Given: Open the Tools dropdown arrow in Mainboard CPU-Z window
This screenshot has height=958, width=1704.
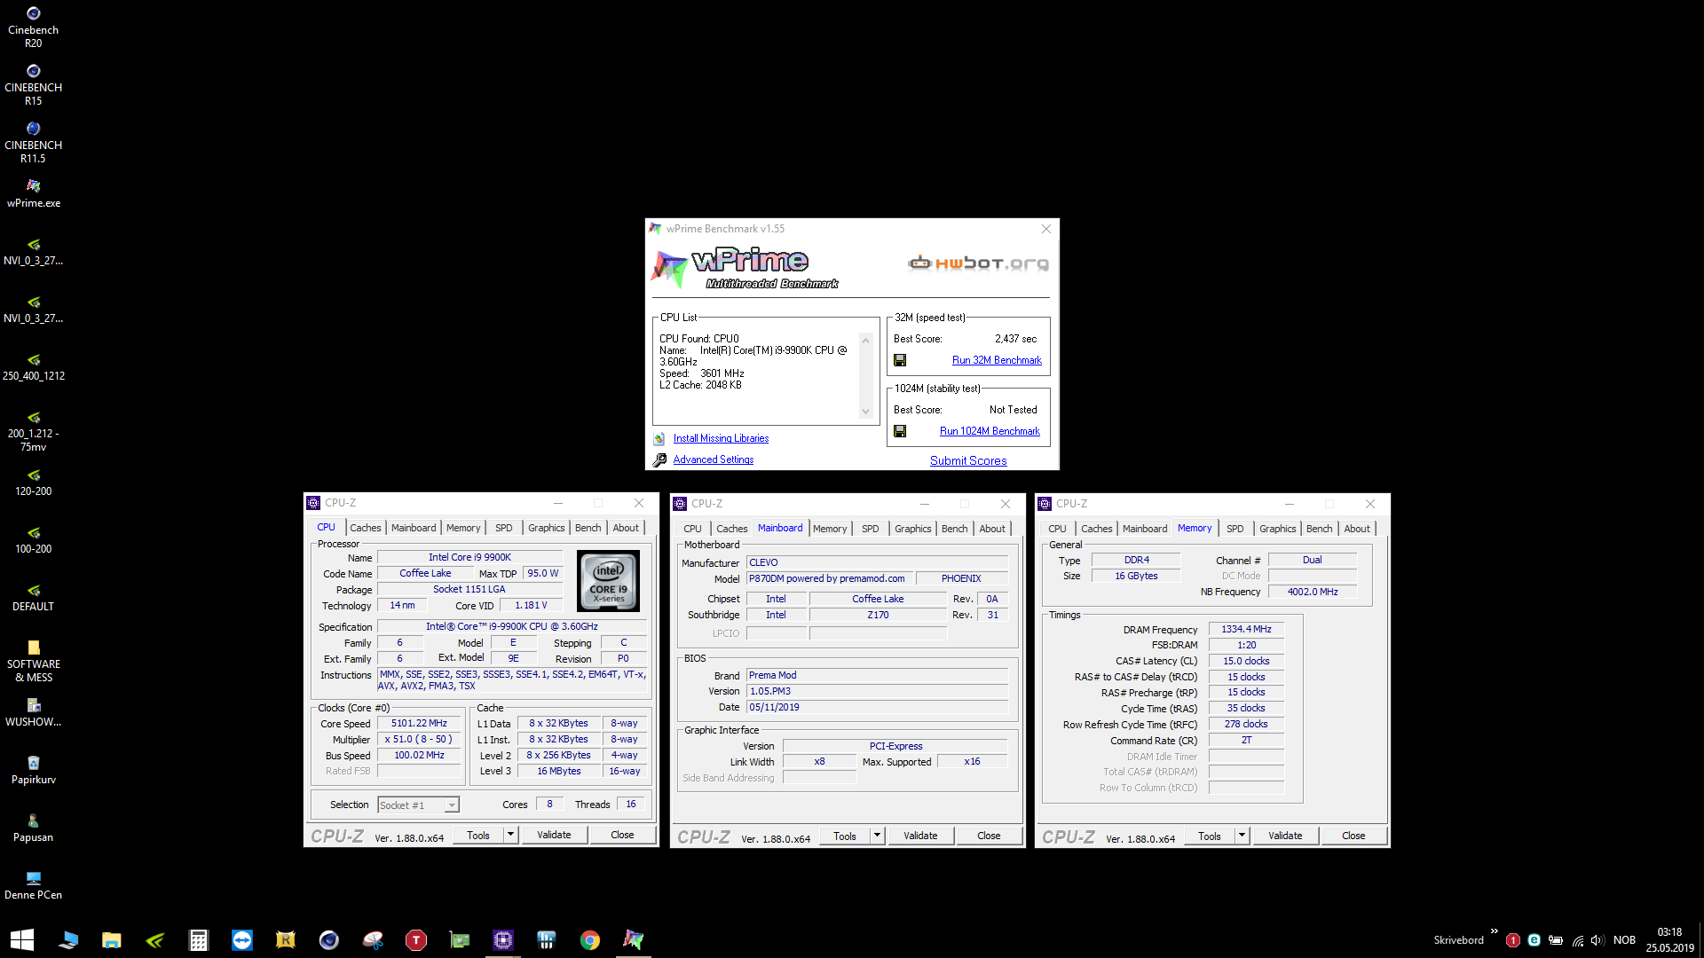Looking at the screenshot, I should point(877,836).
